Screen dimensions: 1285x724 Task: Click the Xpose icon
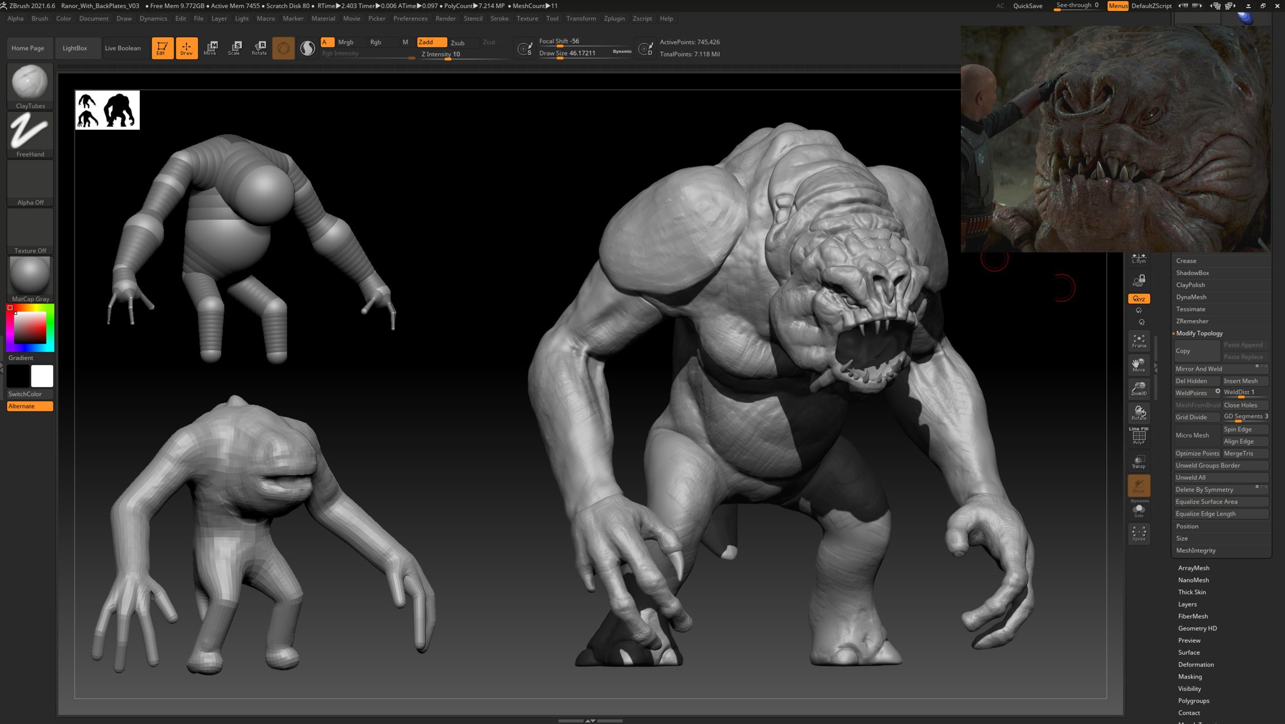pos(1139,534)
